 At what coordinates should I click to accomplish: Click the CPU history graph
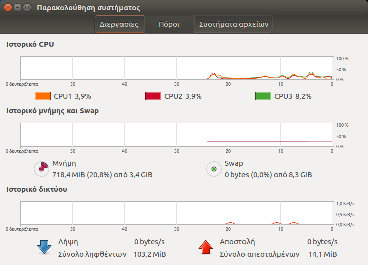tap(176, 68)
